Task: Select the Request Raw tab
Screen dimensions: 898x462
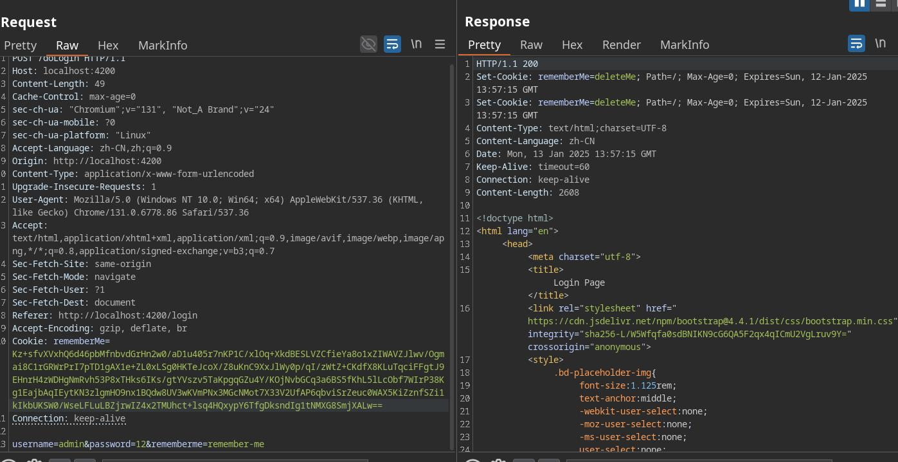Action: [67, 45]
